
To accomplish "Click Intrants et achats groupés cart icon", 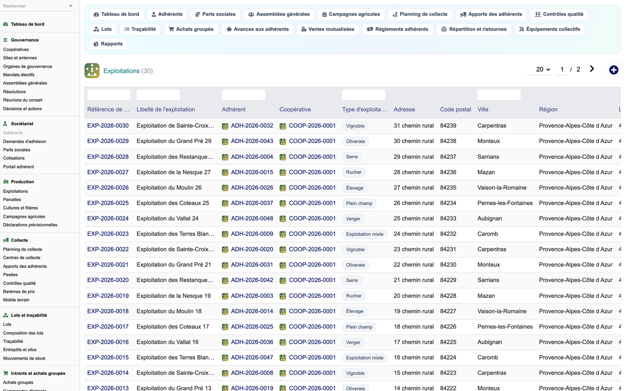I will click(6, 373).
